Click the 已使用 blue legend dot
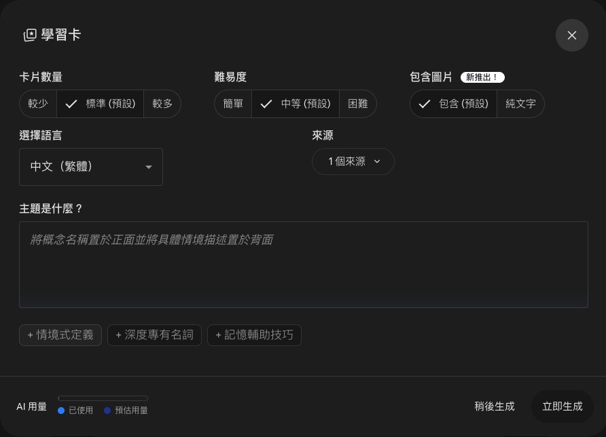The width and height of the screenshot is (606, 437). click(61, 411)
